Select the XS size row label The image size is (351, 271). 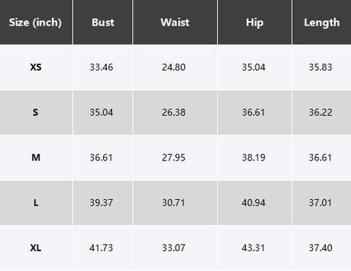tap(36, 67)
